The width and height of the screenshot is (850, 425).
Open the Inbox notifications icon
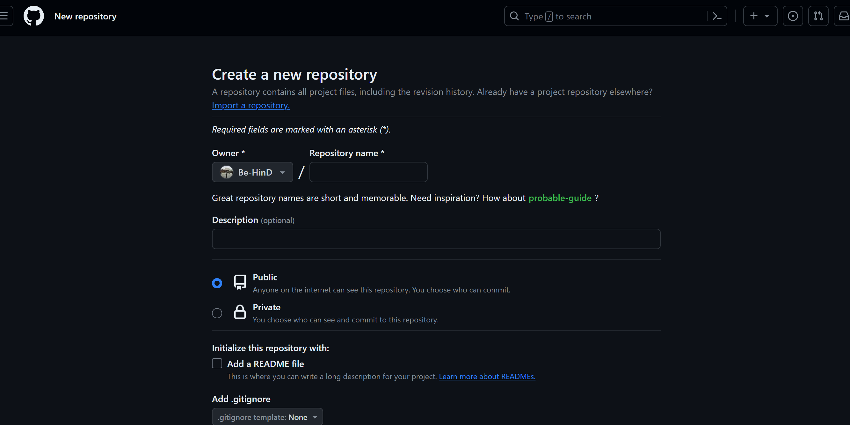(843, 16)
